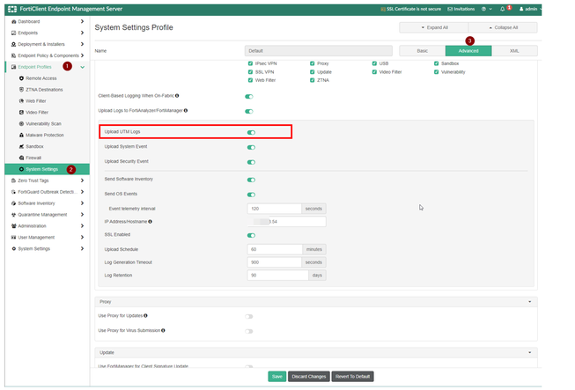575x390 pixels.
Task: Collapse the Update section arrow
Action: pyautogui.click(x=530, y=353)
